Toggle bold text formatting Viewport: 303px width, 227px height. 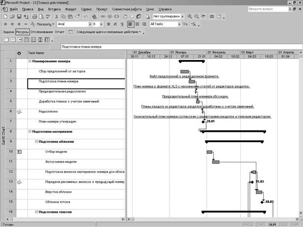(108, 24)
